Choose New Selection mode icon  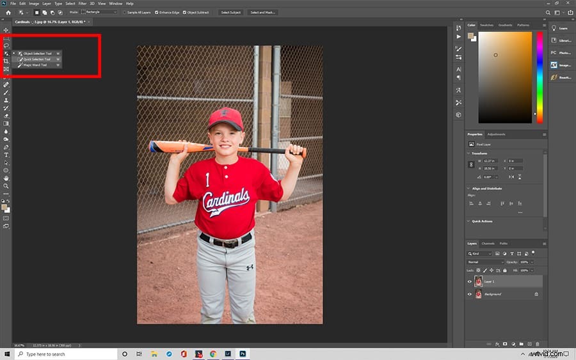(36, 13)
